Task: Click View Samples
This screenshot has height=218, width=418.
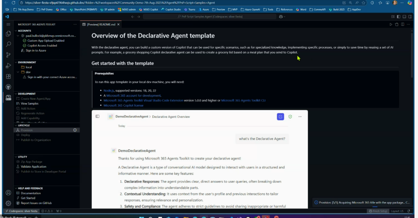Action: (29, 103)
